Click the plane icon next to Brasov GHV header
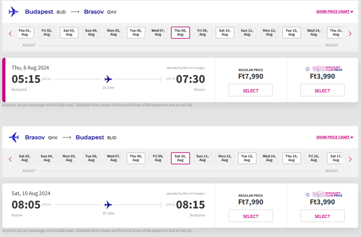This screenshot has height=237, width=361. click(13, 137)
